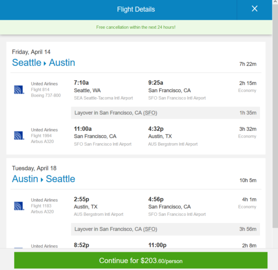The width and height of the screenshot is (278, 270).
Task: Click Continue for $203.60/person button
Action: (141, 260)
